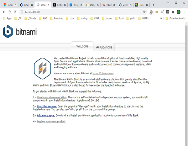
Task: Open the Extensions puzzle piece icon
Action: click(173, 12)
